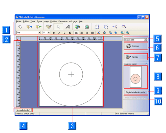Click the New document icon

20,27
